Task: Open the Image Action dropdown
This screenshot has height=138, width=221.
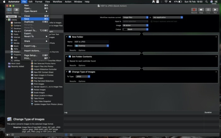Action: point(135,25)
